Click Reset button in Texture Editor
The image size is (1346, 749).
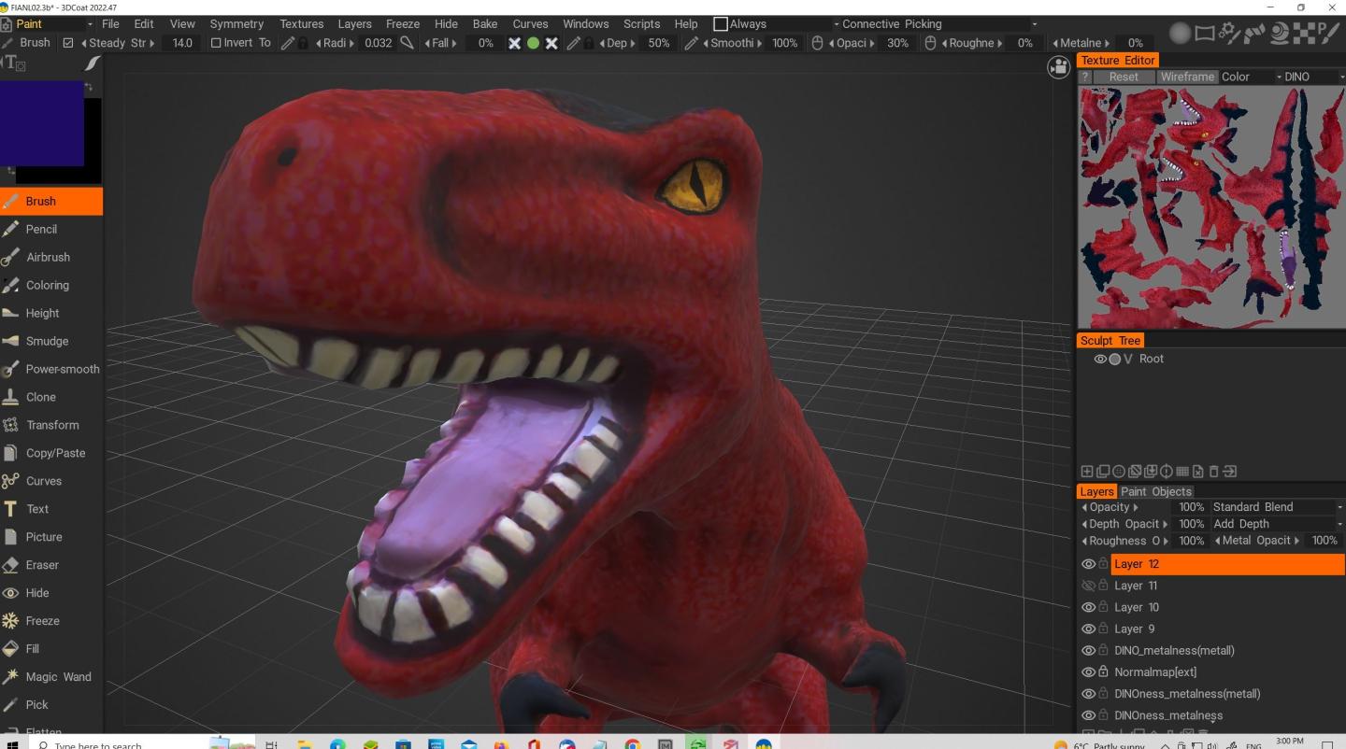tap(1124, 77)
